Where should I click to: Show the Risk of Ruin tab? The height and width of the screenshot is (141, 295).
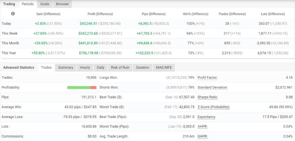coord(120,67)
